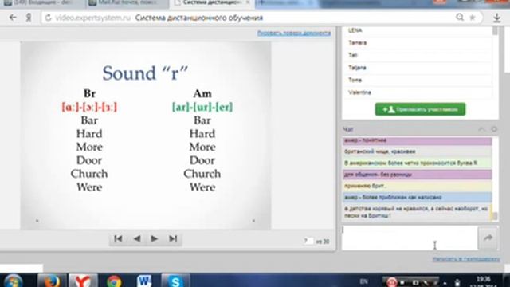Open Skype from the taskbar
The image size is (510, 287).
[x=175, y=281]
